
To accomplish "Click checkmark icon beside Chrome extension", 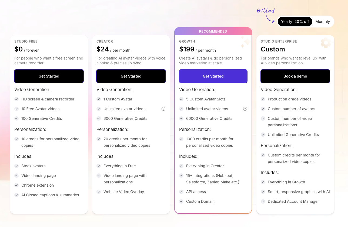I will [16, 185].
